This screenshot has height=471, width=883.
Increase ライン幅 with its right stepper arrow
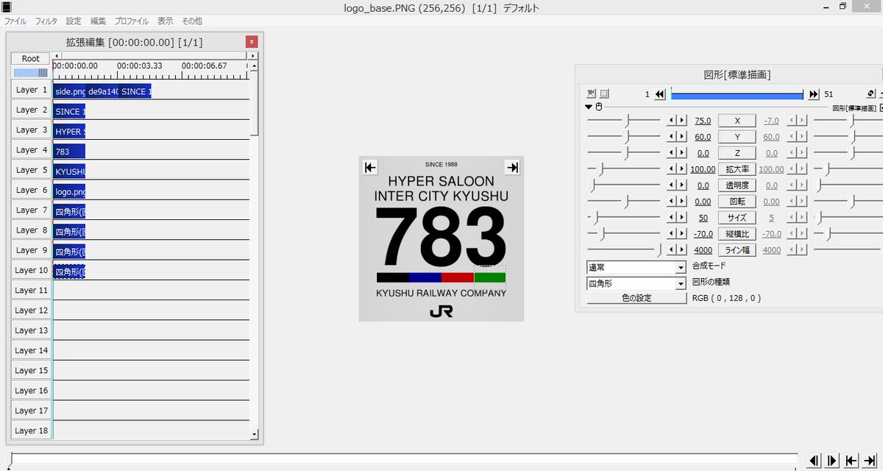(x=681, y=250)
